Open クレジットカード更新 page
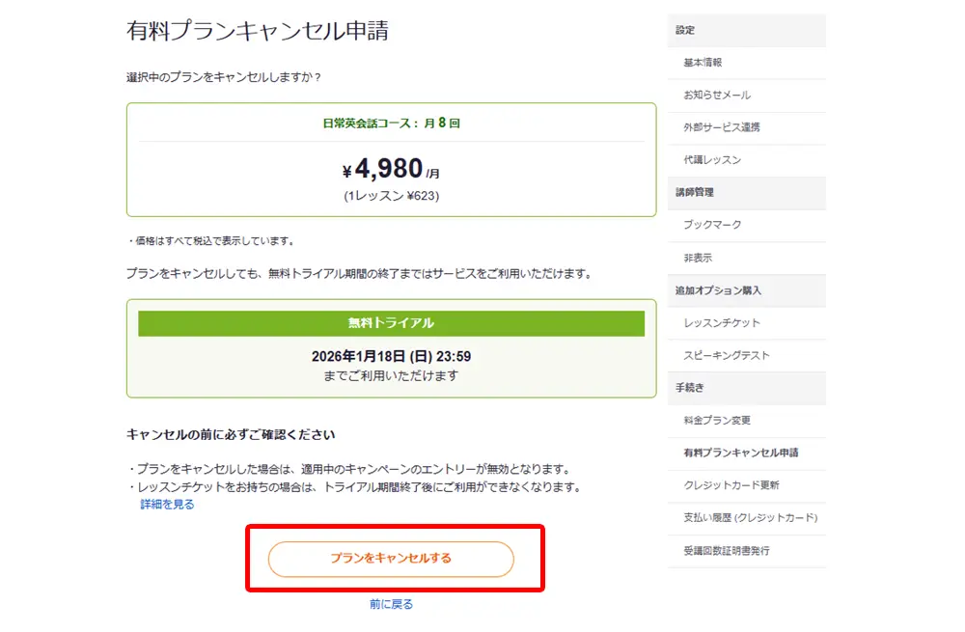This screenshot has width=965, height=632. [731, 485]
